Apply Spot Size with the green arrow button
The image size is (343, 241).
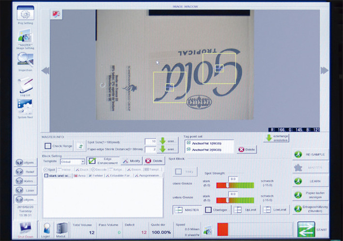click(167, 141)
